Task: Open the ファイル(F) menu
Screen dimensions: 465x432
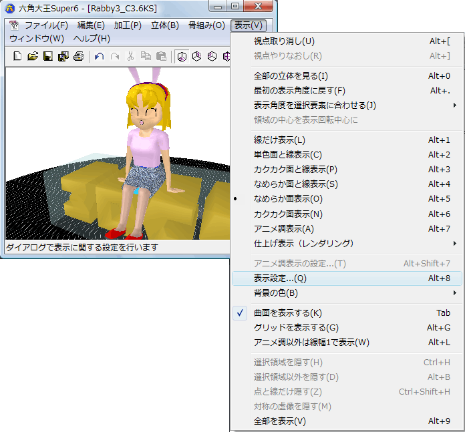Action: tap(46, 25)
